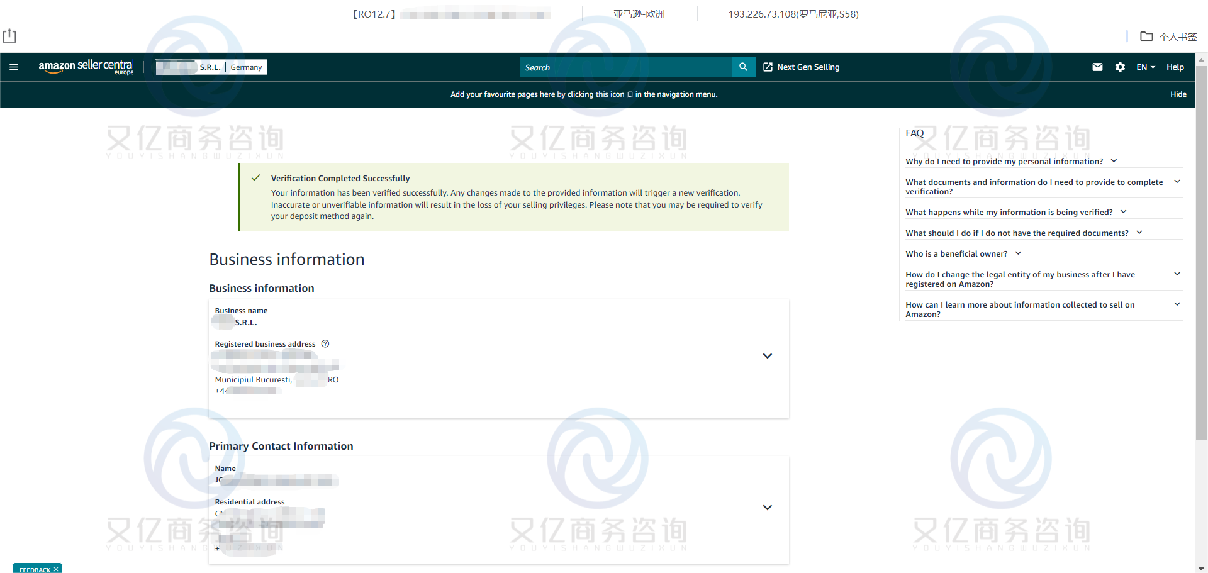1208x573 pixels.
Task: Open the EN language dropdown
Action: pos(1144,67)
